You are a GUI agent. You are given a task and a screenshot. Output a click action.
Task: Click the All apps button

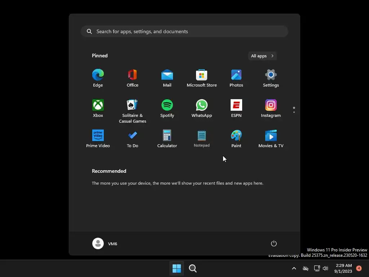pyautogui.click(x=262, y=56)
